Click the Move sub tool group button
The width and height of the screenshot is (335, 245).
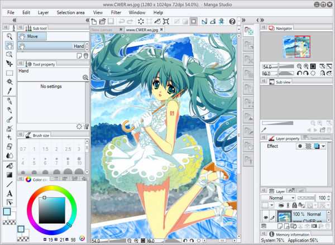click(32, 36)
